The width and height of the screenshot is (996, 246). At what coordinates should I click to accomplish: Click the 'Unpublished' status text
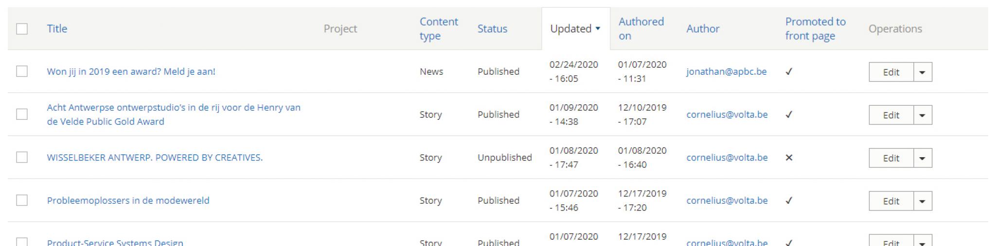click(x=504, y=158)
